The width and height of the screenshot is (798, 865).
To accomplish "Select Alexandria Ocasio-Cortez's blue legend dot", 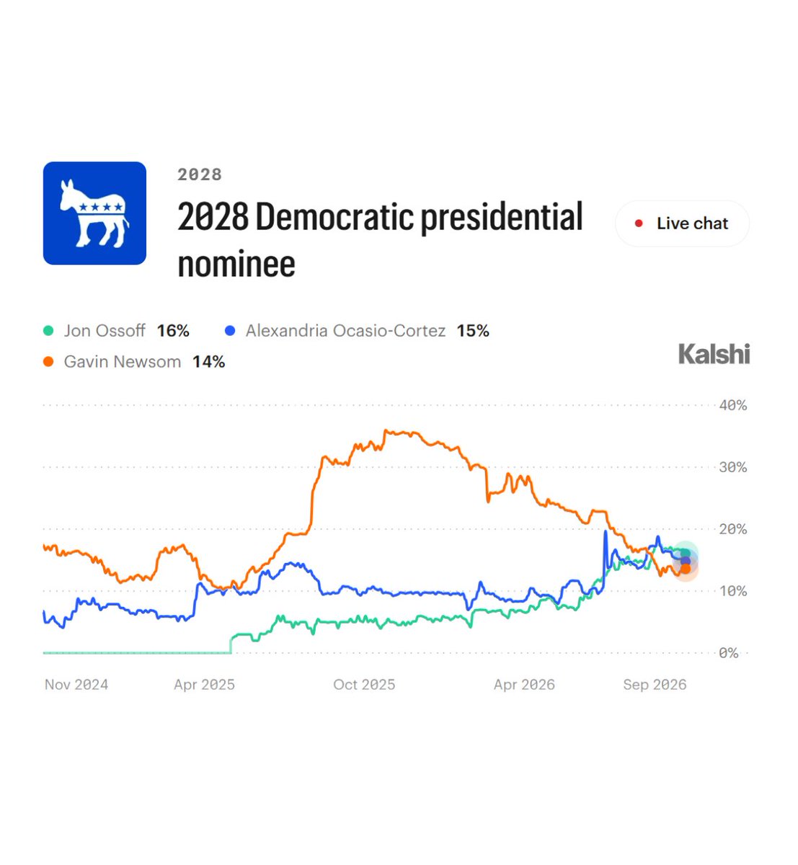I will coord(230,331).
